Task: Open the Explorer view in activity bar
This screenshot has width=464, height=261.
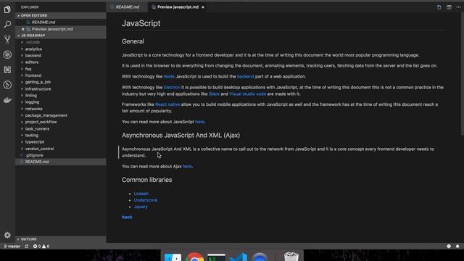Action: (x=7, y=9)
